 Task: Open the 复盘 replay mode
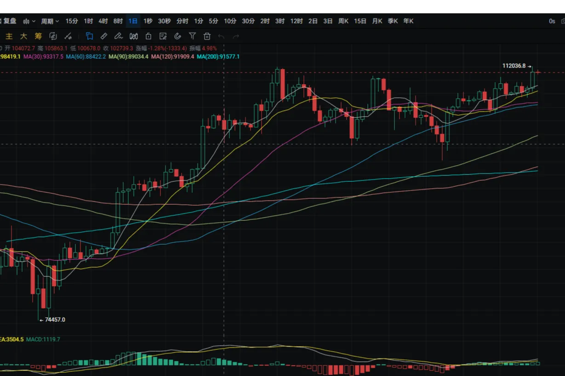tap(9, 21)
